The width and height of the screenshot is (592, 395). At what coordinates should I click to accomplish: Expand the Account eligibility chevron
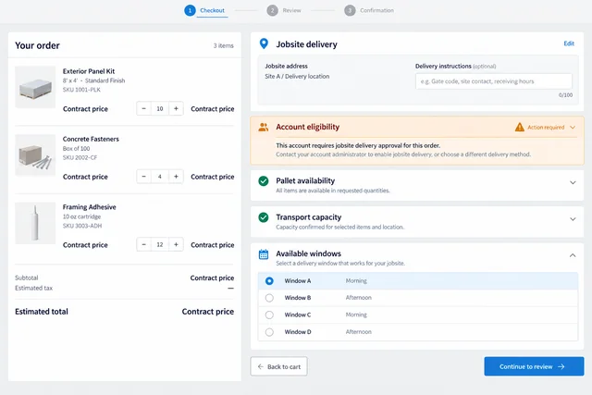(573, 128)
